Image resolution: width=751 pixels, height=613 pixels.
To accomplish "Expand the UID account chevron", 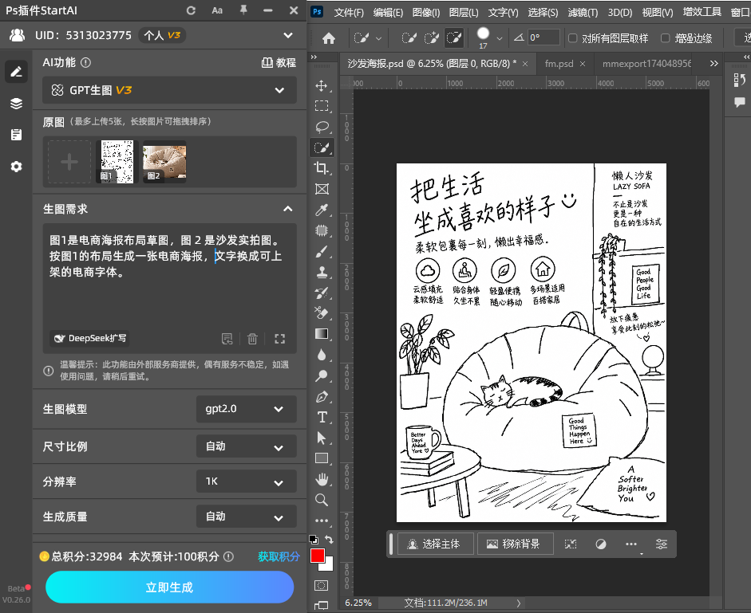I will point(288,35).
